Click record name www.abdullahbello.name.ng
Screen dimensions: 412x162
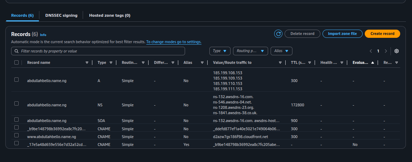52,137
